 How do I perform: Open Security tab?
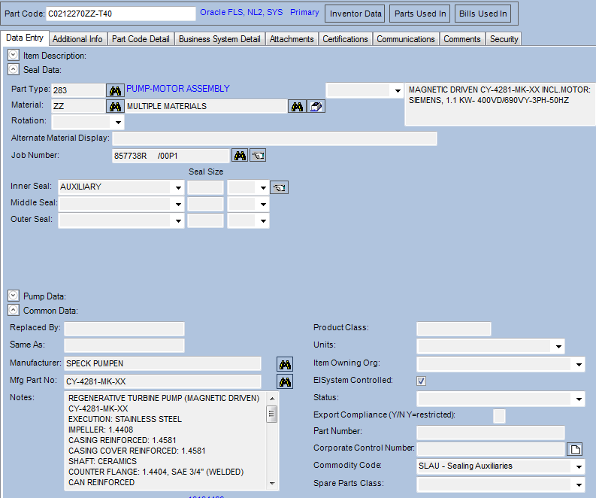click(x=504, y=39)
